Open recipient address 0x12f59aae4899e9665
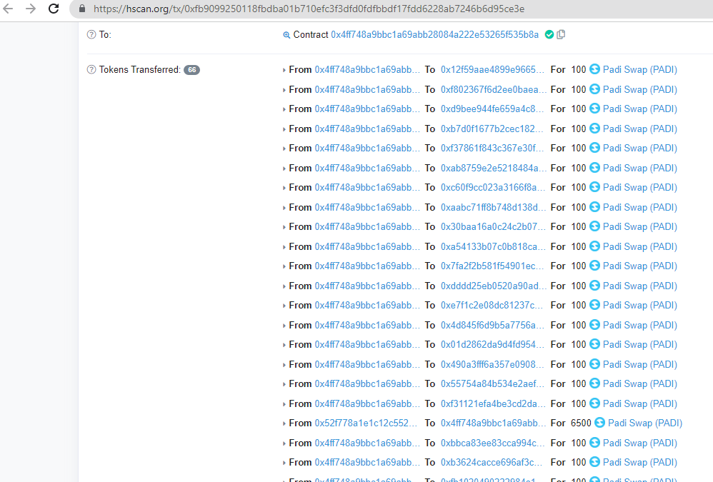This screenshot has height=482, width=713. click(x=492, y=69)
